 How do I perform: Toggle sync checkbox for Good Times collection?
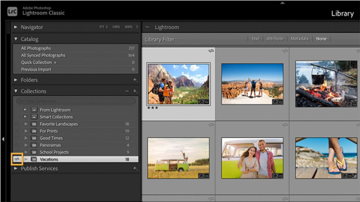[17, 138]
